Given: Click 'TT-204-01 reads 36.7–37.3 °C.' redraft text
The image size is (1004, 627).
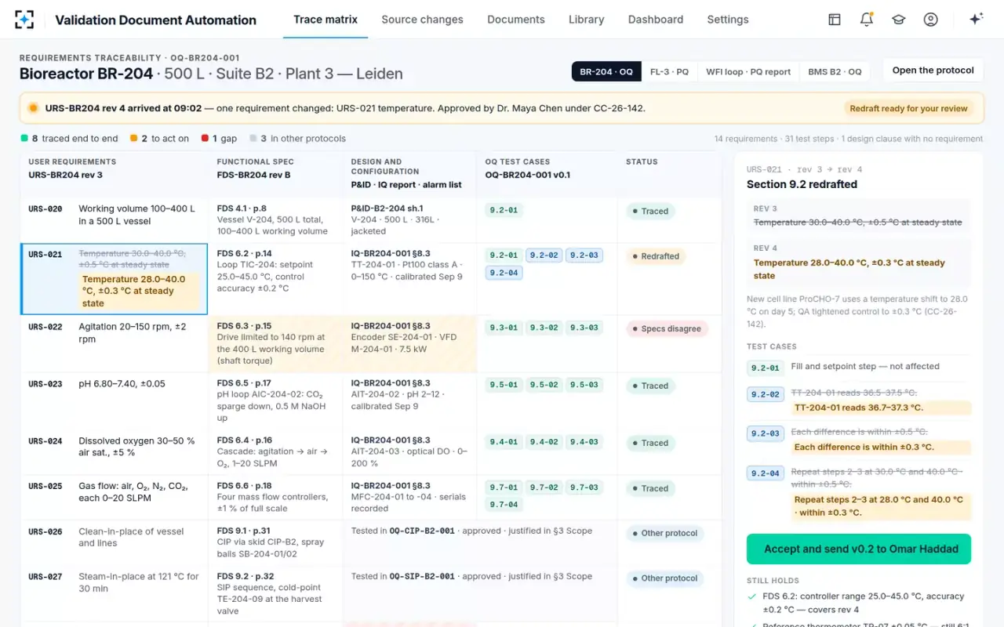Looking at the screenshot, I should point(859,408).
